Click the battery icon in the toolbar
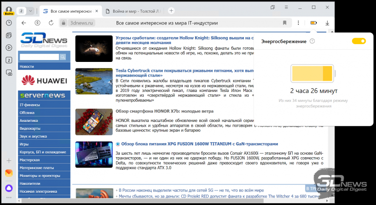The height and width of the screenshot is (205, 376). (x=313, y=23)
